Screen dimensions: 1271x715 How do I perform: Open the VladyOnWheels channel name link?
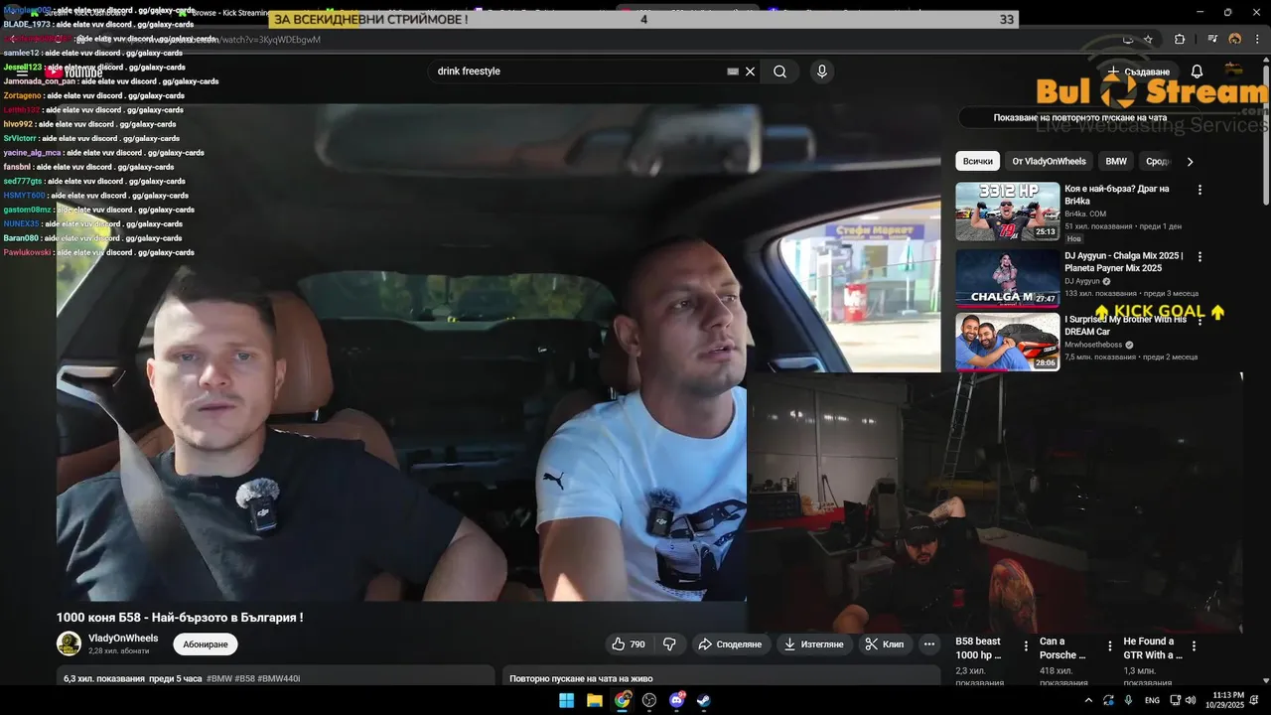123,639
